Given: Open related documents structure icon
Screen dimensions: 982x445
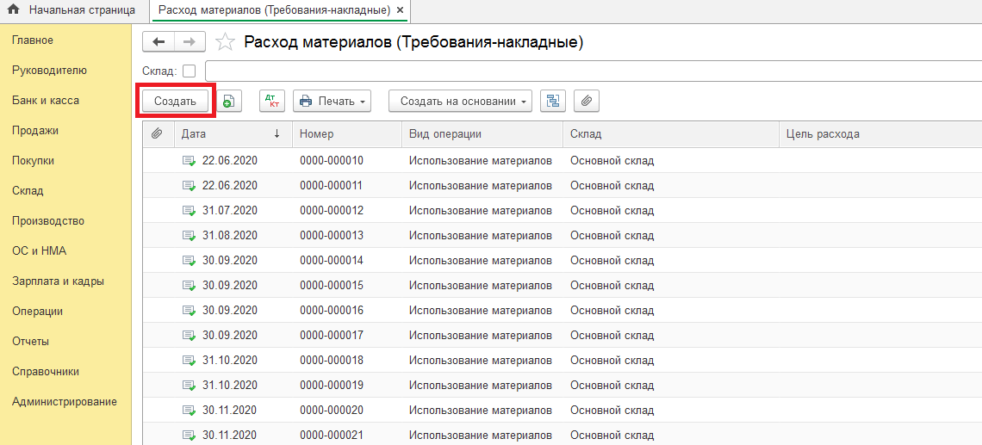Looking at the screenshot, I should [x=552, y=101].
